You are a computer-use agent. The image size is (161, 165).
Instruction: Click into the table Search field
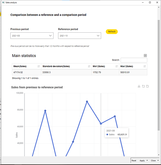[x=134, y=60]
